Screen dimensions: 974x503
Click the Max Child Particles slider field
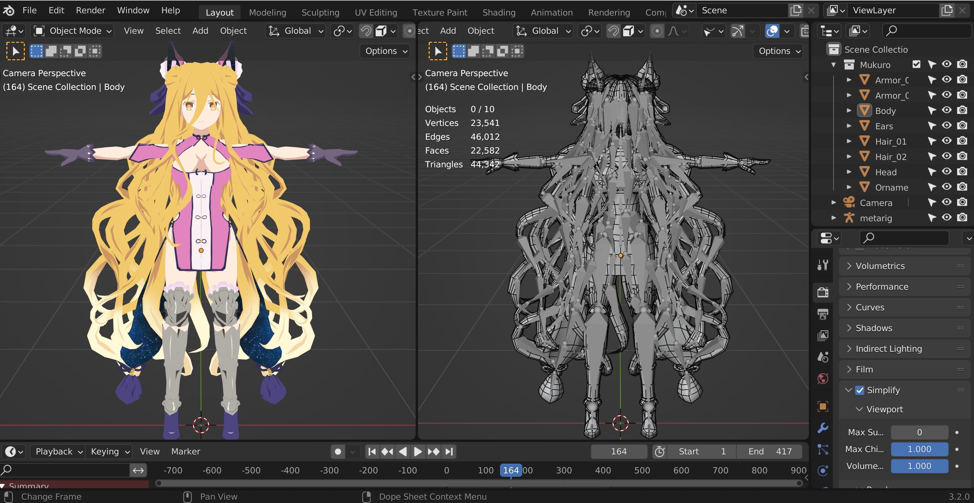pos(919,449)
